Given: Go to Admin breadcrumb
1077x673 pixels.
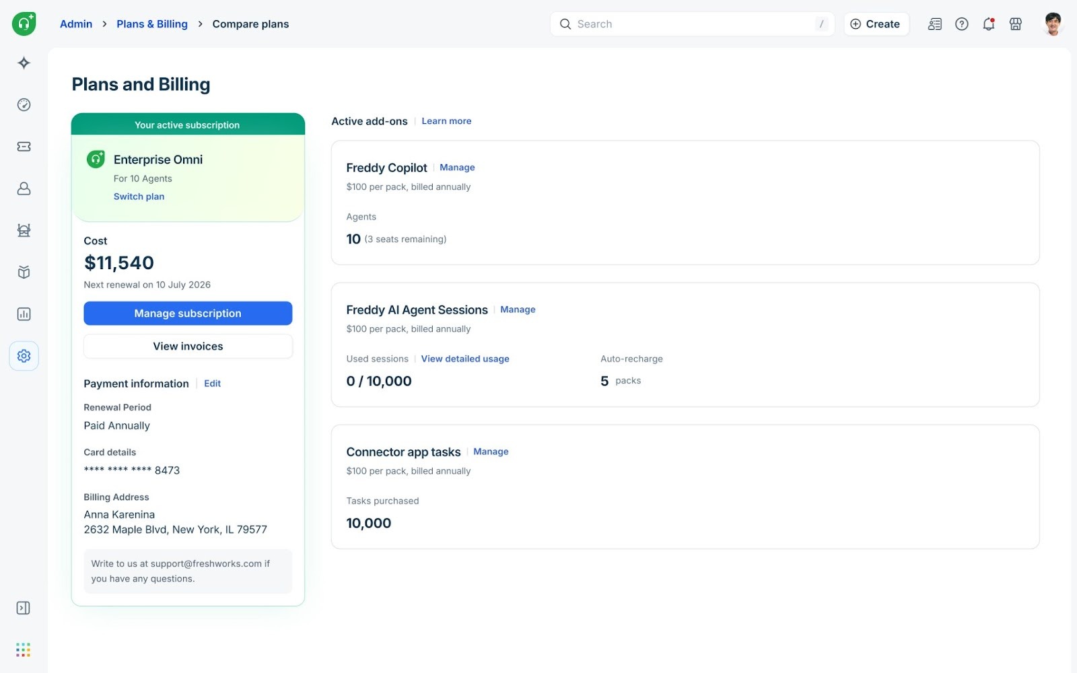Looking at the screenshot, I should [76, 24].
